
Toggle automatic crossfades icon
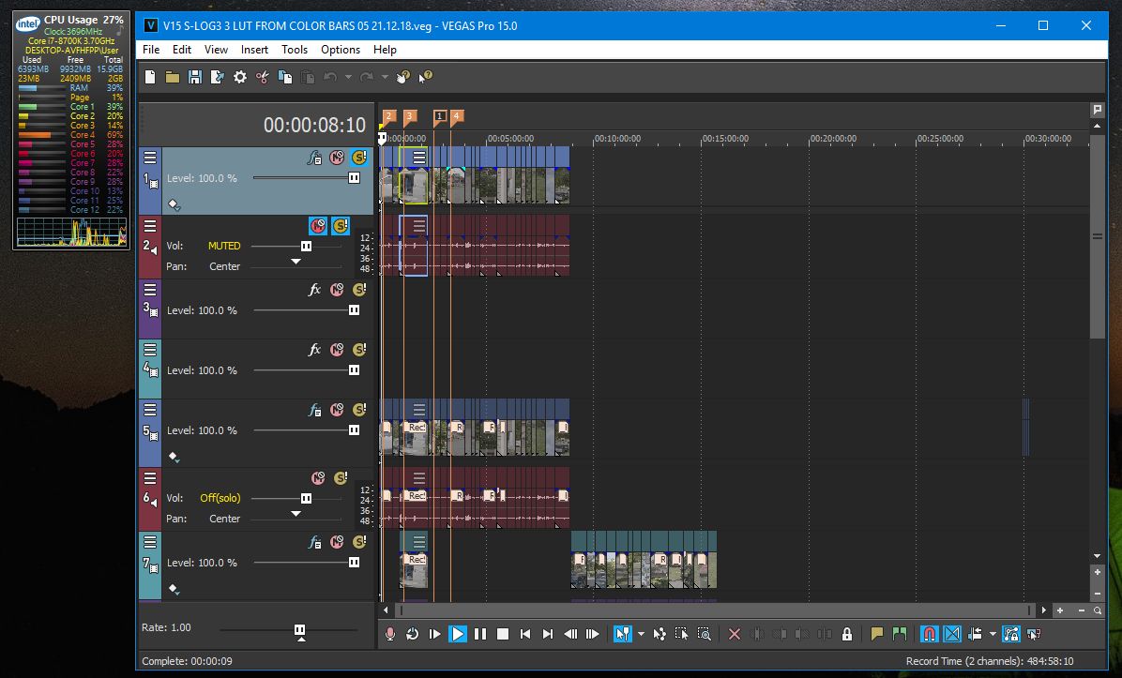(x=951, y=634)
